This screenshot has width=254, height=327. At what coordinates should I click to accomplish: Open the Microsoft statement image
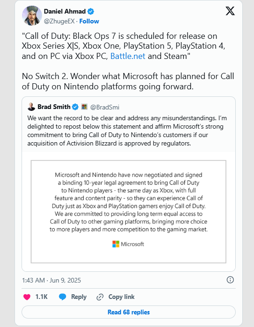(128, 211)
